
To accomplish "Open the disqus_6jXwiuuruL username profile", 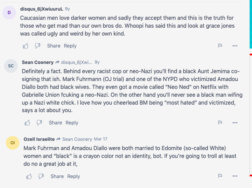I will click(x=42, y=9).
